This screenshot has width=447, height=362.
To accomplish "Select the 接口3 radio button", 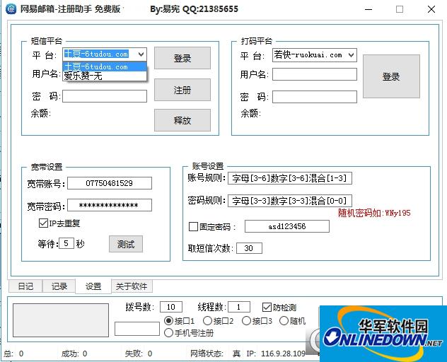I will 246,321.
